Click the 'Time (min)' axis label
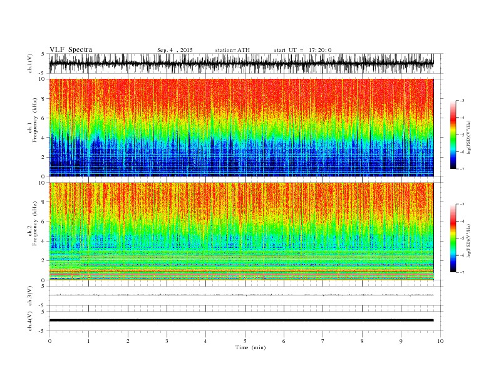Viewport: 496px width, 383px height. (x=251, y=347)
